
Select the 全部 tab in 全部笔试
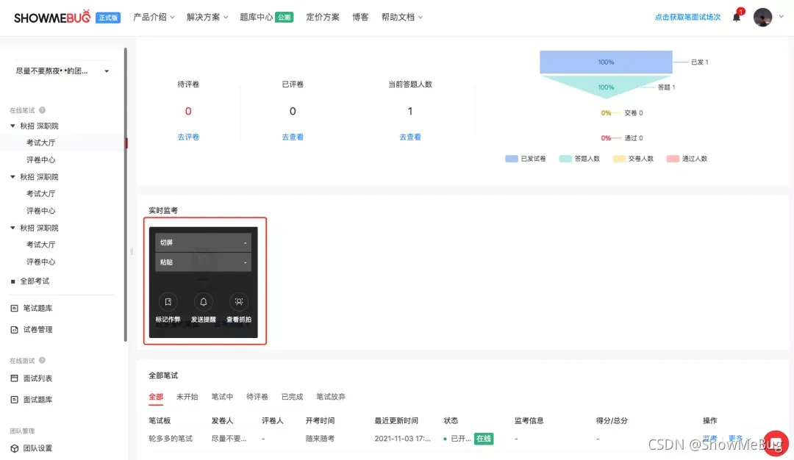pyautogui.click(x=156, y=397)
